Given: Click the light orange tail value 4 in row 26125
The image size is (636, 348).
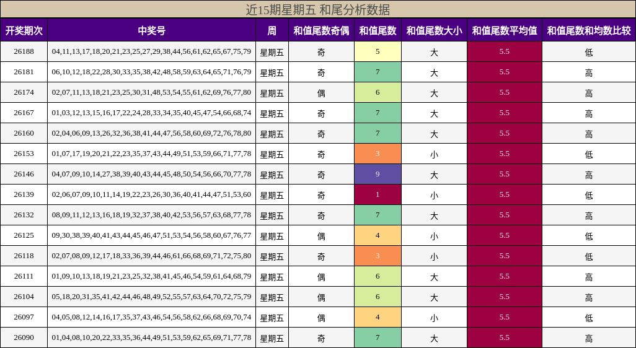Looking at the screenshot, I should point(378,235).
